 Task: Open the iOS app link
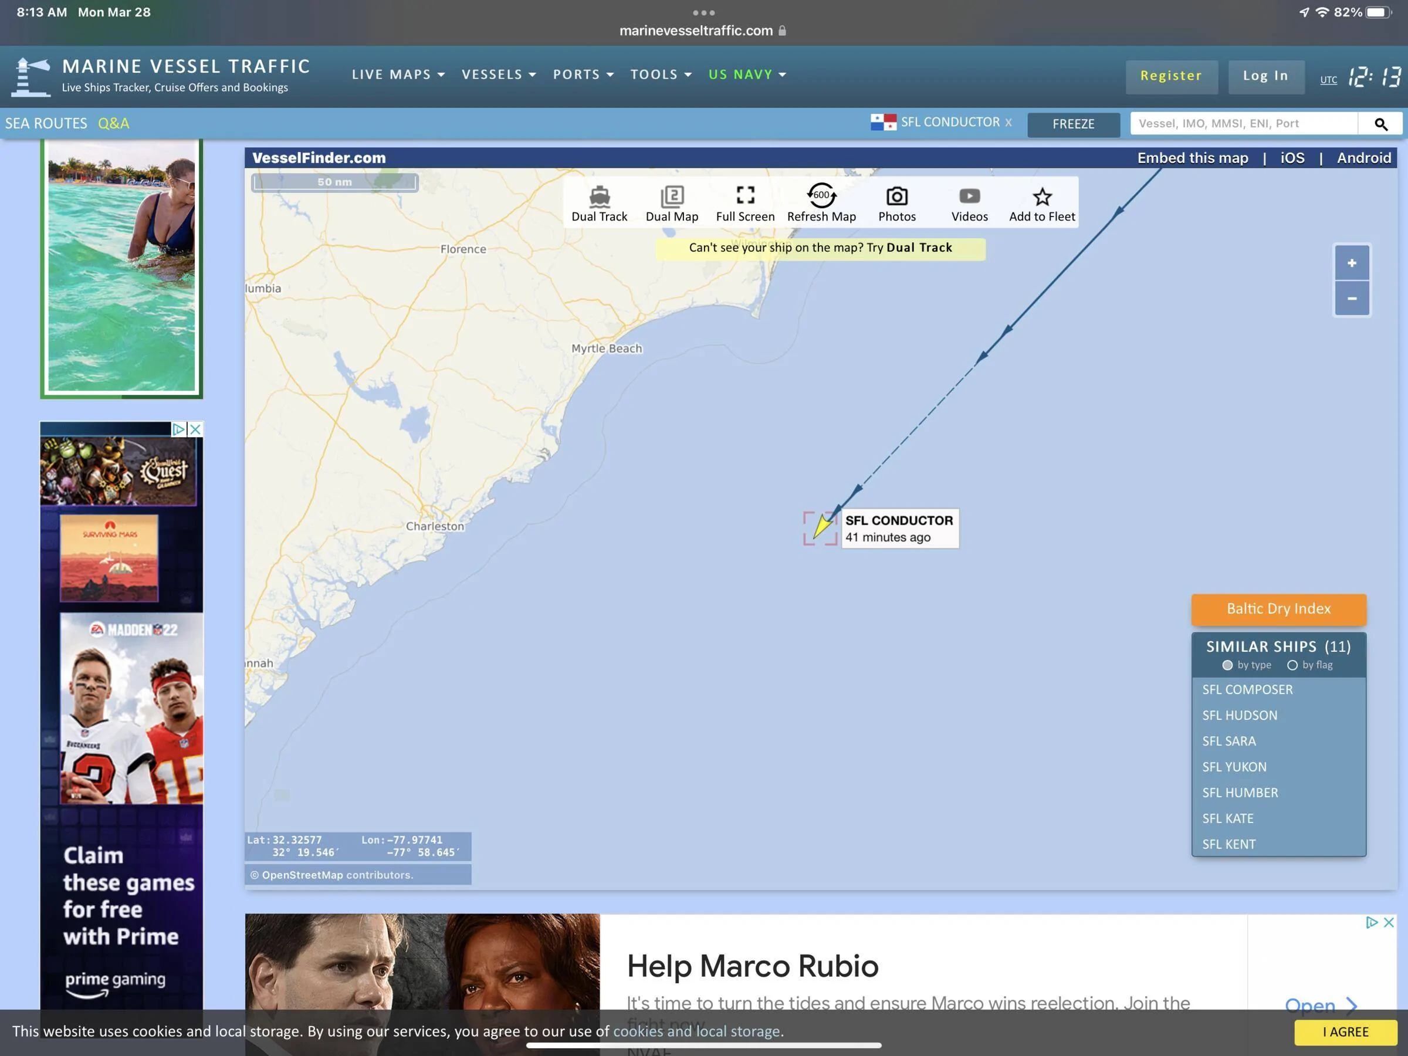(1292, 158)
